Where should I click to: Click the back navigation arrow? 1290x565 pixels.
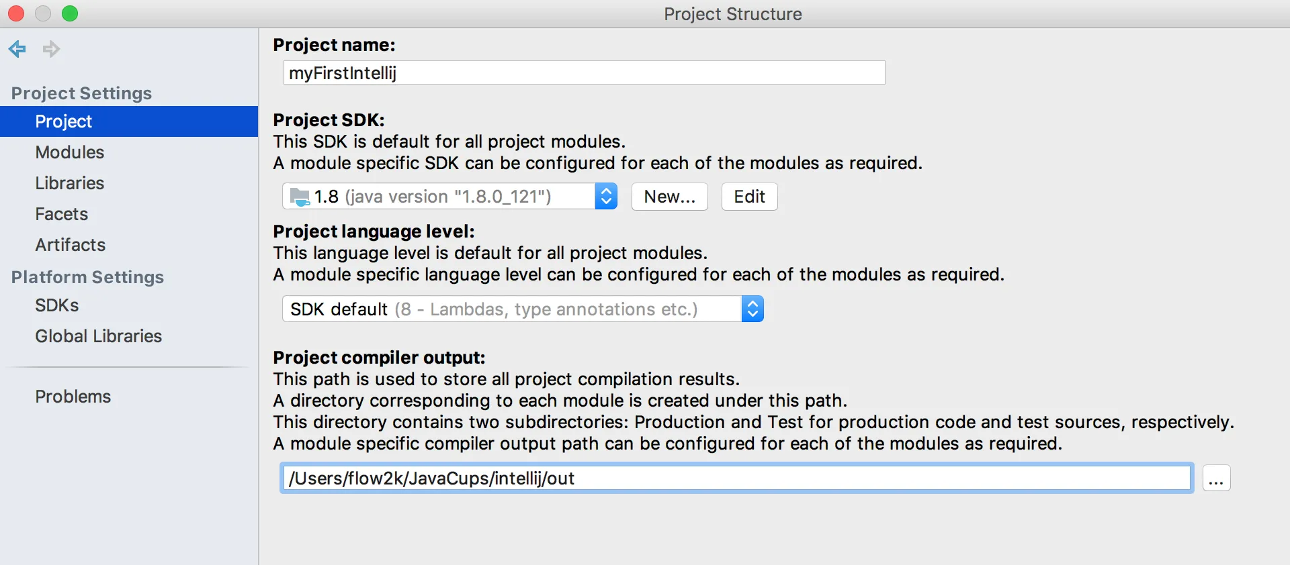[17, 49]
